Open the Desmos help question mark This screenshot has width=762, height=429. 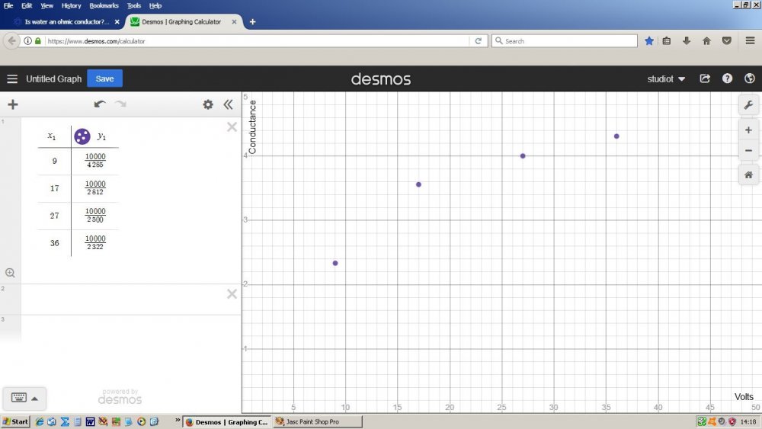click(727, 78)
